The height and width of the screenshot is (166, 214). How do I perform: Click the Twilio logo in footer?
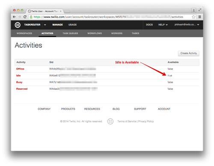[110, 121]
